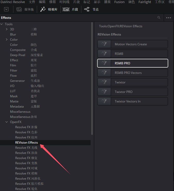
Task: Select the Miscellaneous杂项 category
Action: coord(23,117)
